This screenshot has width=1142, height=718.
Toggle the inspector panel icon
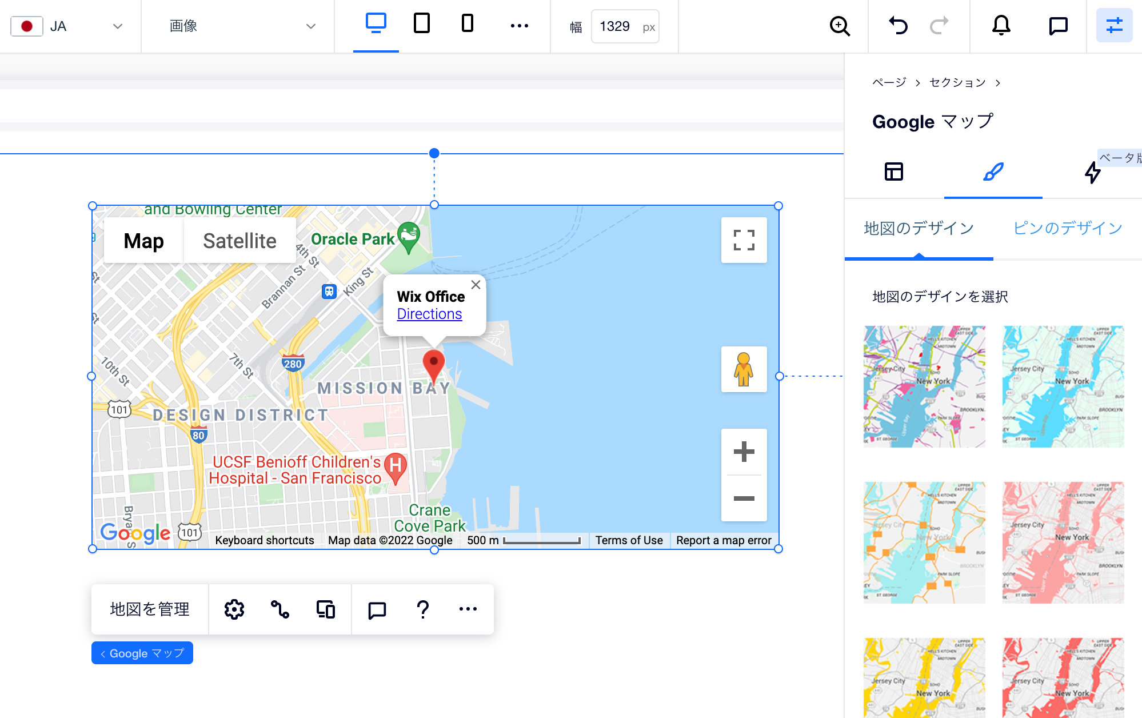1114,26
